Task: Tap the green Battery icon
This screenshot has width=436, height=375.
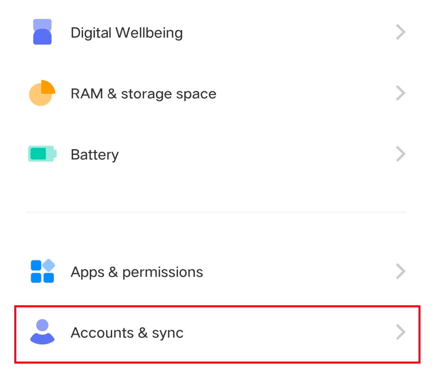Action: tap(41, 154)
